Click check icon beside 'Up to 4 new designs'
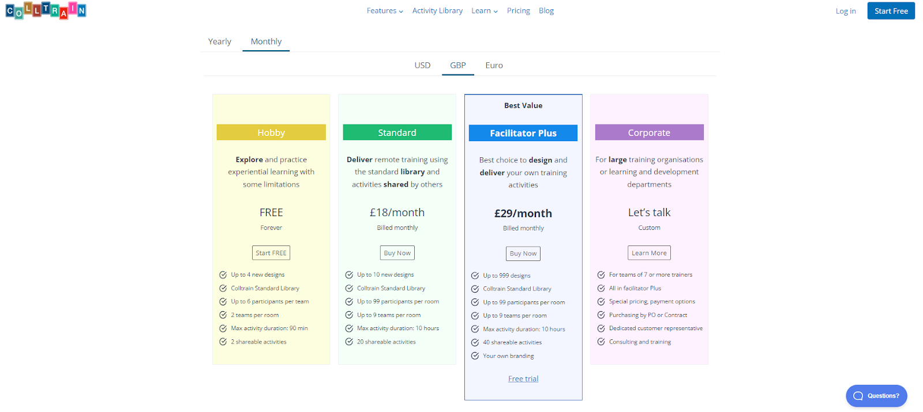 pos(223,275)
